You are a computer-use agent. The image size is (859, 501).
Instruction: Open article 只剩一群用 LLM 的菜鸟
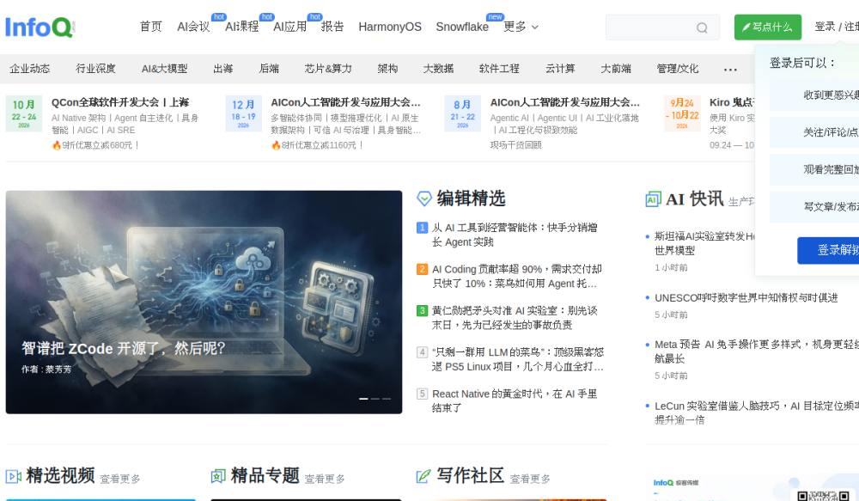tap(518, 359)
